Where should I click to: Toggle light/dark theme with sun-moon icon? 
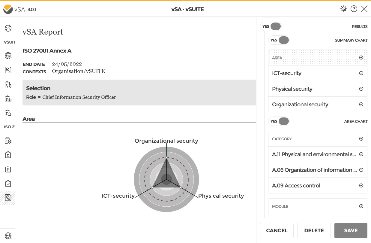pyautogui.click(x=344, y=9)
